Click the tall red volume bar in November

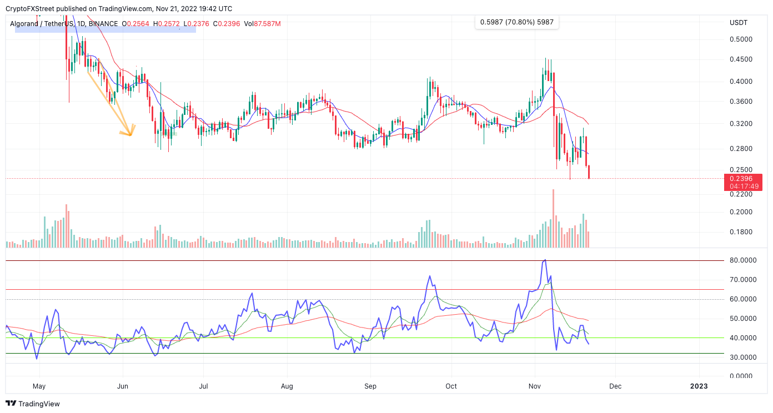554,218
